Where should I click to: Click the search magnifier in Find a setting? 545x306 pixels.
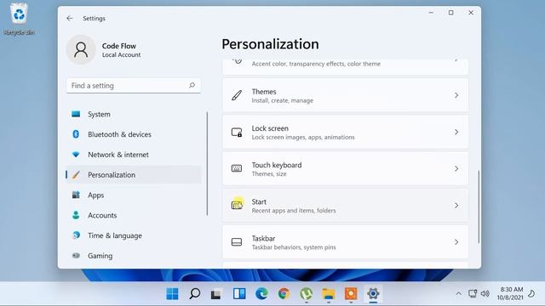(x=192, y=85)
